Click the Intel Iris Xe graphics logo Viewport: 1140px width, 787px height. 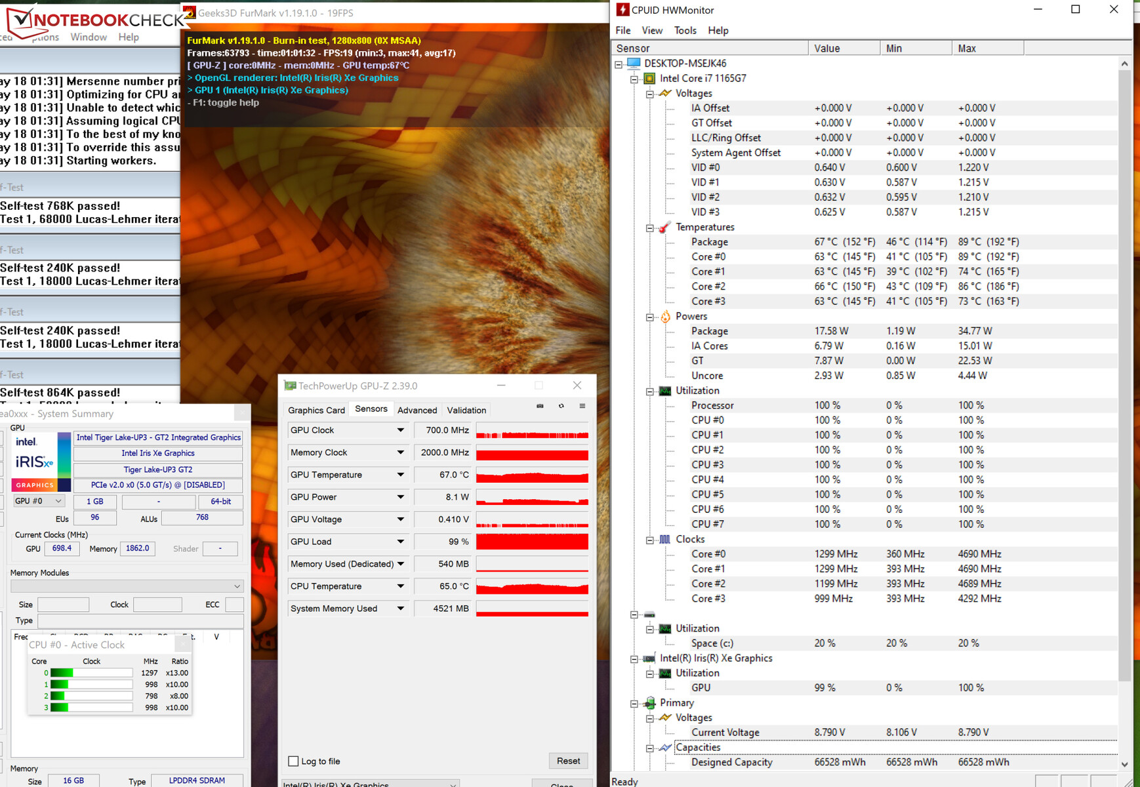click(x=35, y=461)
